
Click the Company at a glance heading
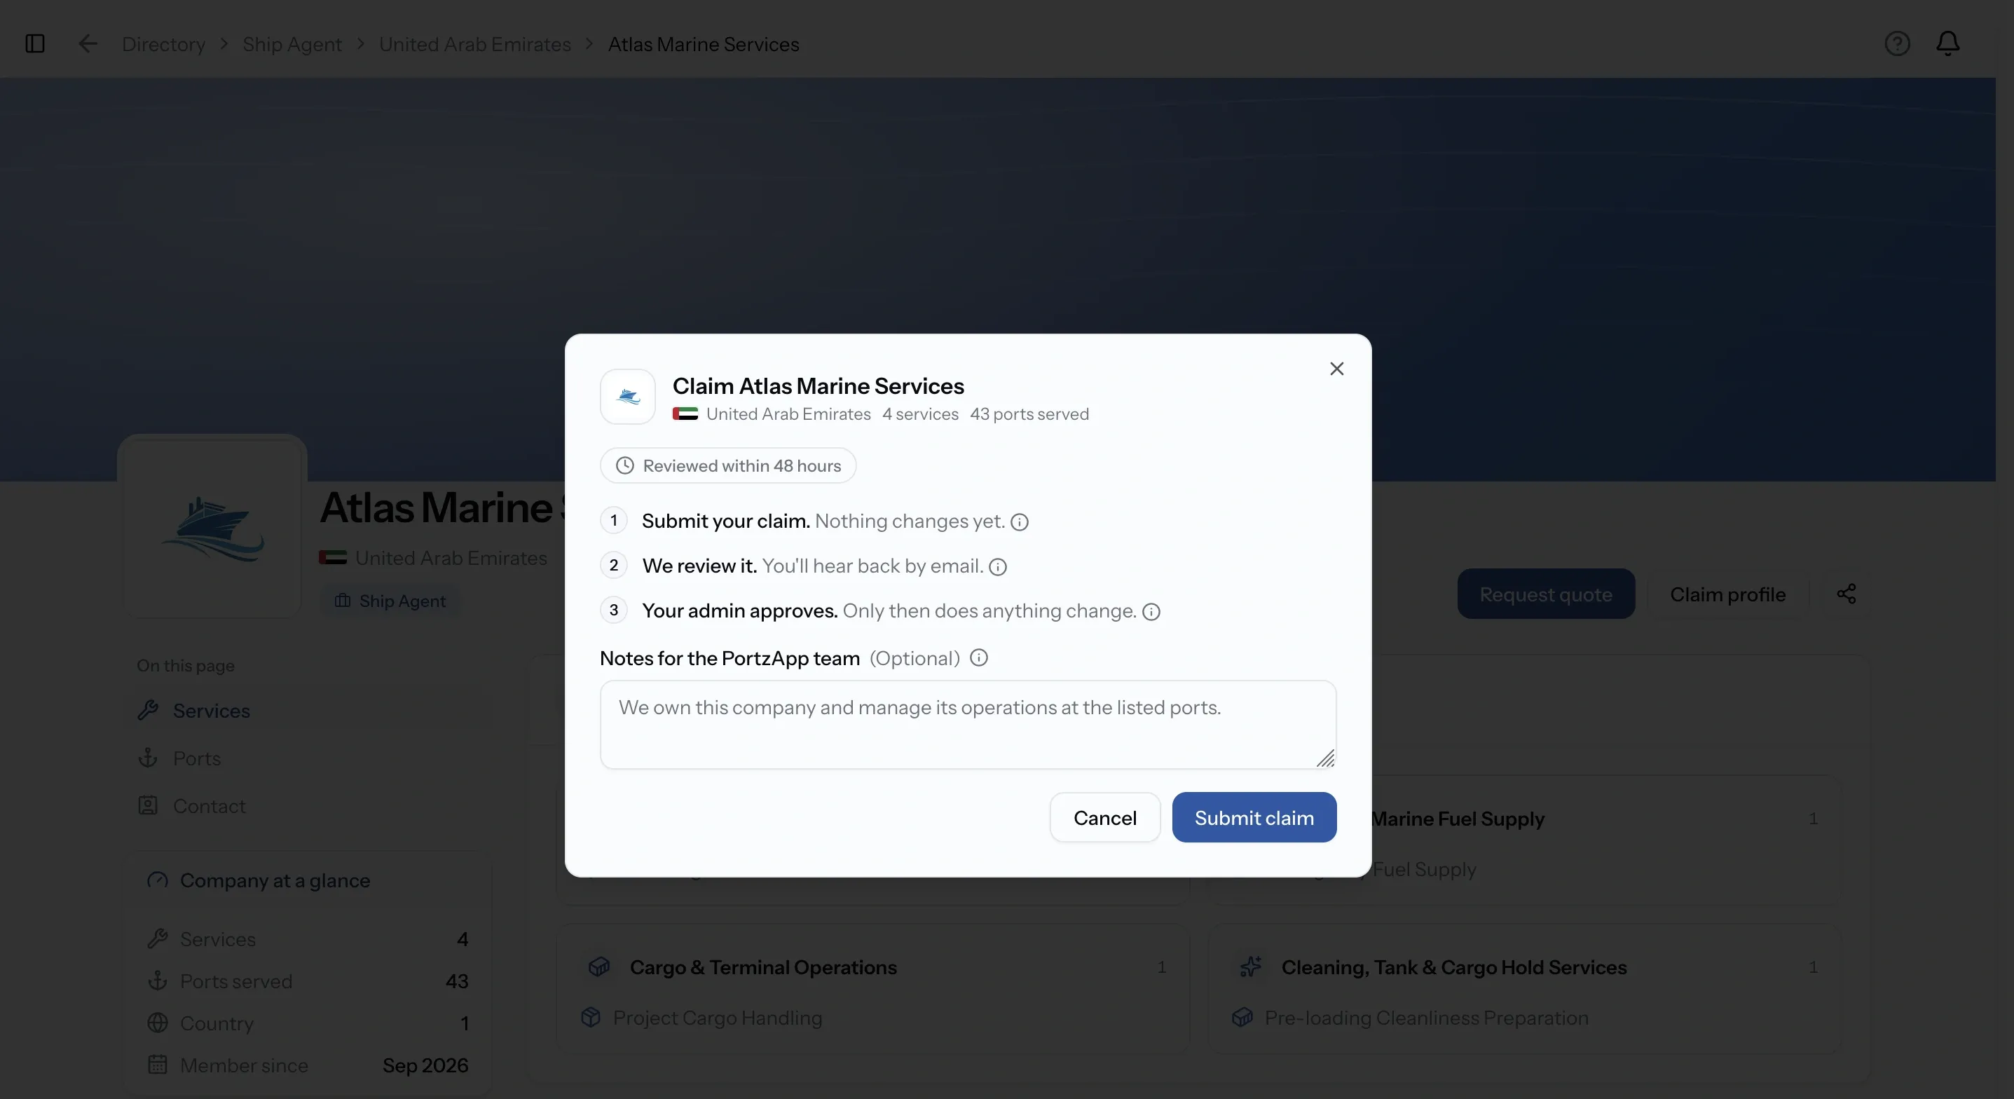point(275,880)
